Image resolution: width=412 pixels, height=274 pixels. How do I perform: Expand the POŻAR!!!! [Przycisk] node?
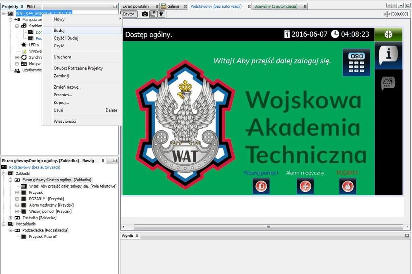pos(17,199)
